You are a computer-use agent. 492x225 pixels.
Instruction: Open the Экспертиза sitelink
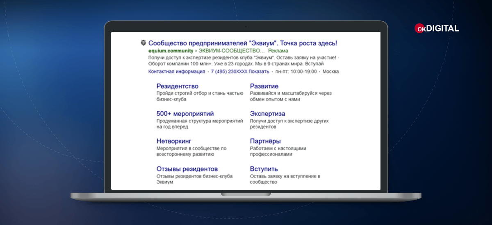[x=268, y=114]
